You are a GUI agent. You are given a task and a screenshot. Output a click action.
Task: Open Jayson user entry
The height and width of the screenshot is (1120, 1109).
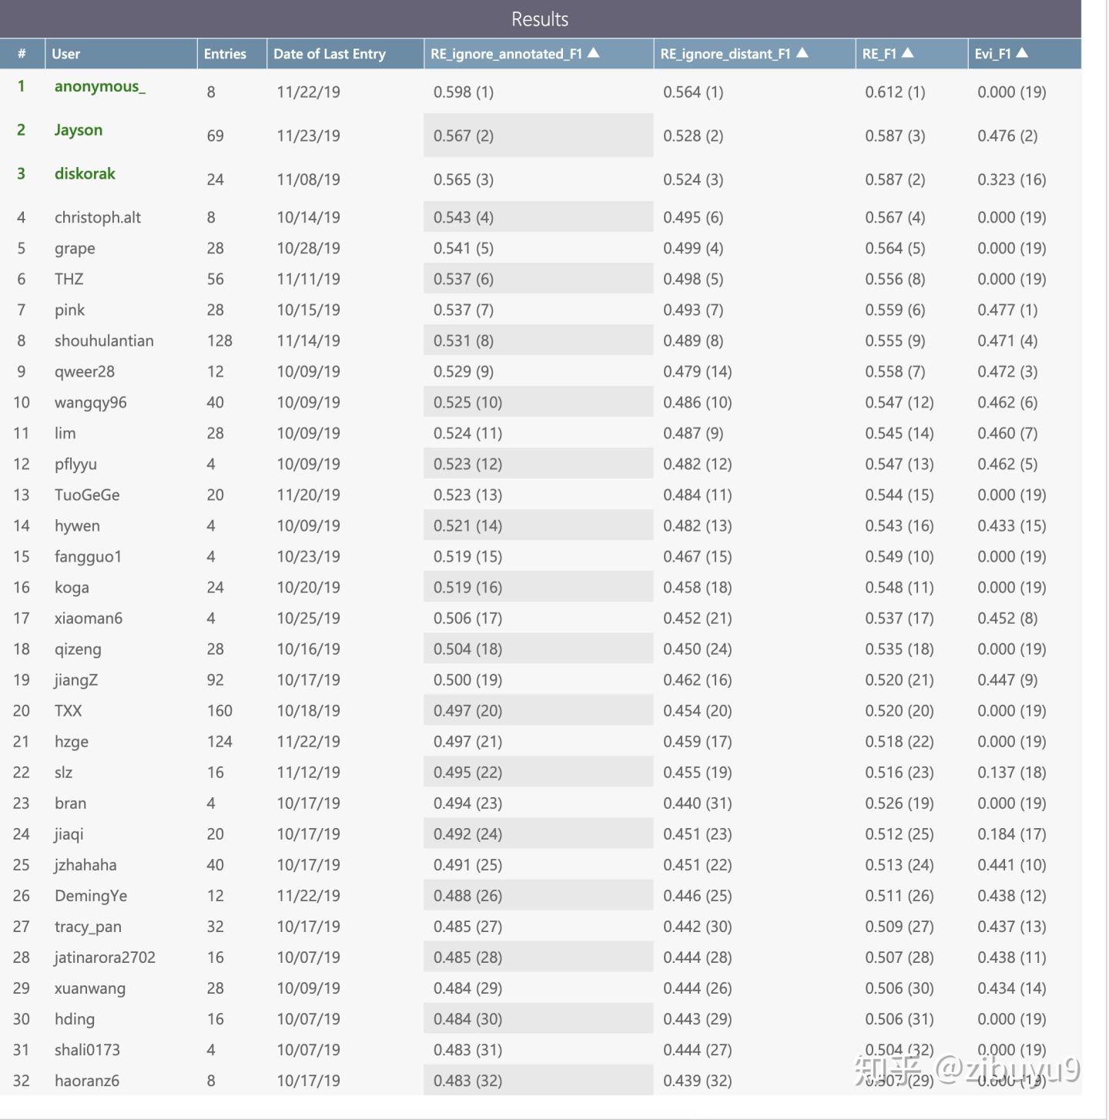(79, 130)
